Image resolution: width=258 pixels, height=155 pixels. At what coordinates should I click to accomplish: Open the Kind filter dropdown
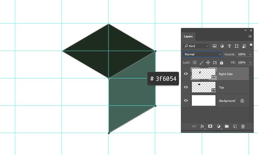click(196, 46)
